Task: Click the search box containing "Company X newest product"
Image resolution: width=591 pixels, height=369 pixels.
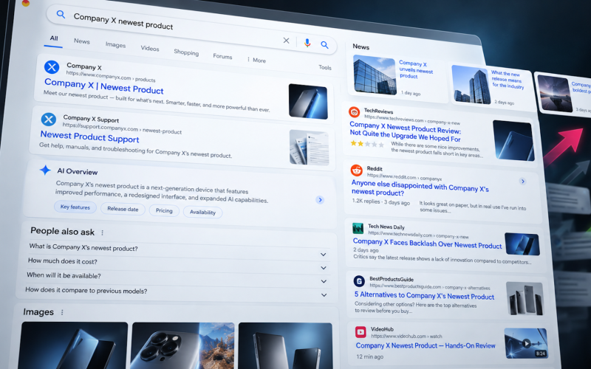Action: pos(191,30)
